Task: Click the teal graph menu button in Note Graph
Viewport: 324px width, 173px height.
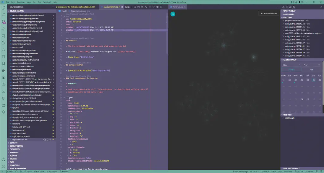Action: 173,14
